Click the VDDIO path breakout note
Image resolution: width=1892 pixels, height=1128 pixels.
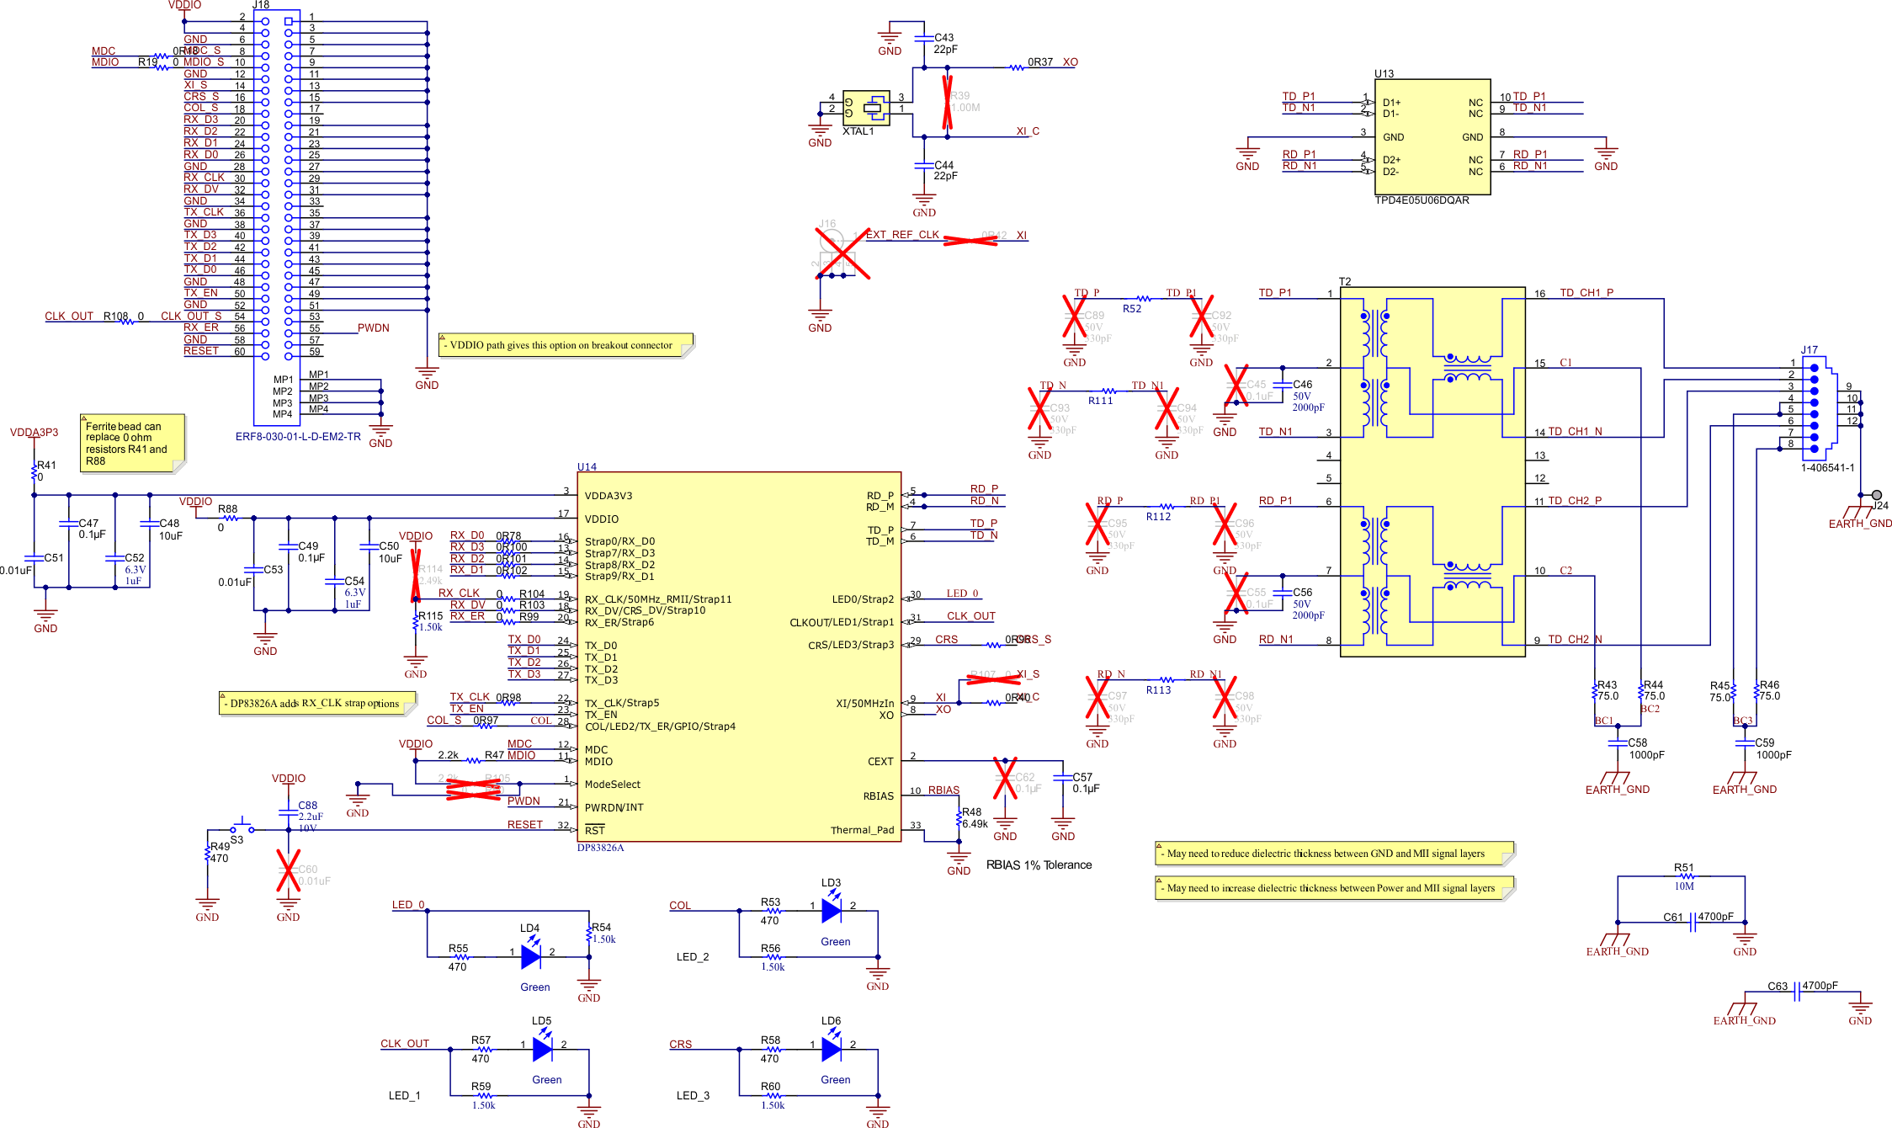[x=566, y=345]
